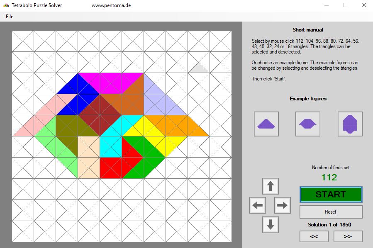This screenshot has height=248, width=373.
Task: Click the Tetrabolo app icon in title bar
Action: 6,5
